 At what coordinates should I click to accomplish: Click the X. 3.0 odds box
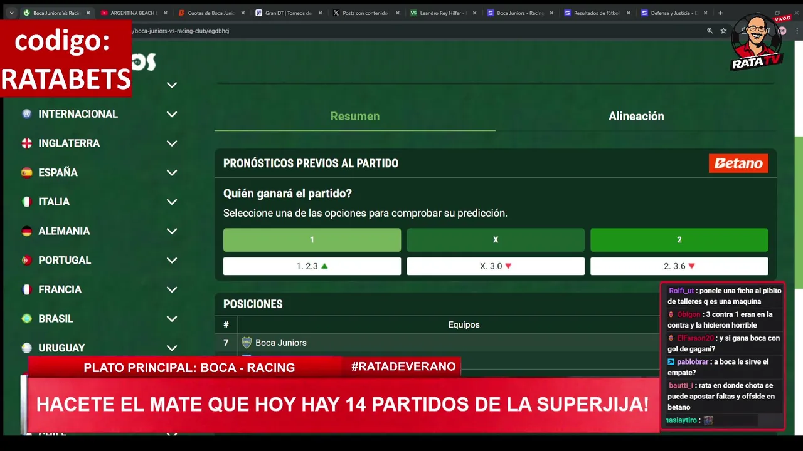[x=496, y=266]
